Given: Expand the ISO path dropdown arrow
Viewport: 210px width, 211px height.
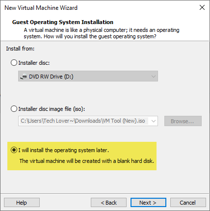Looking at the screenshot, I should pyautogui.click(x=154, y=121).
